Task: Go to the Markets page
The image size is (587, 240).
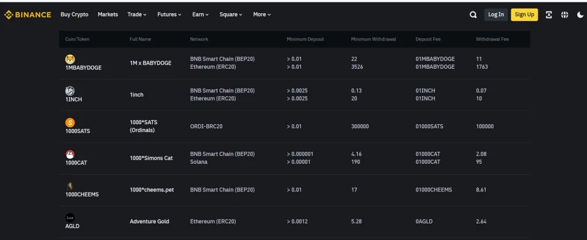Action: pyautogui.click(x=108, y=14)
